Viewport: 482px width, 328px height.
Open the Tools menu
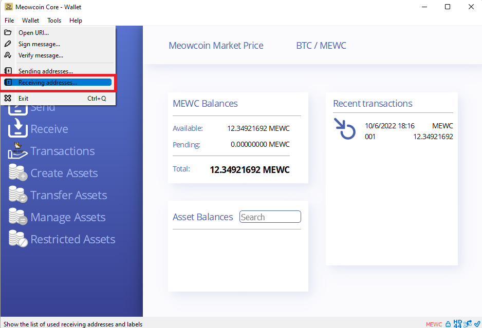[x=54, y=20]
